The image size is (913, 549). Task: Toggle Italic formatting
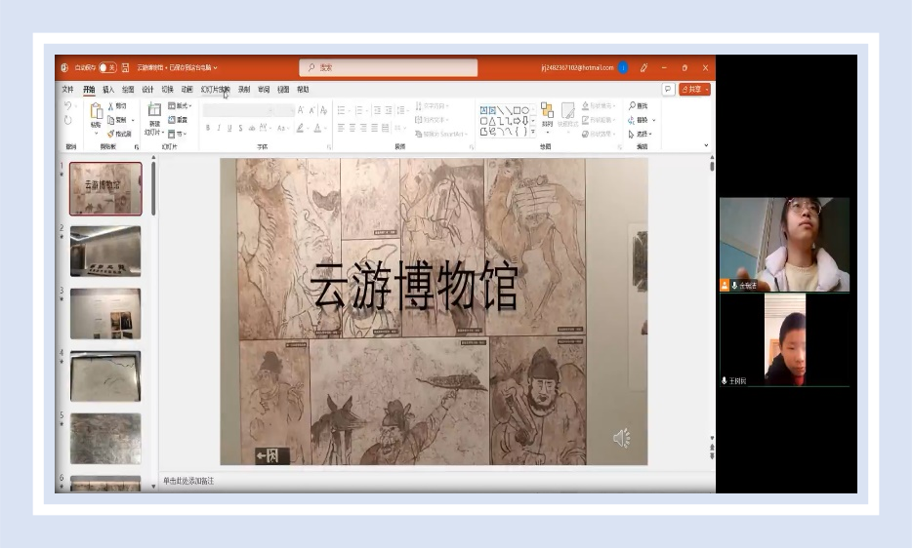(x=219, y=128)
